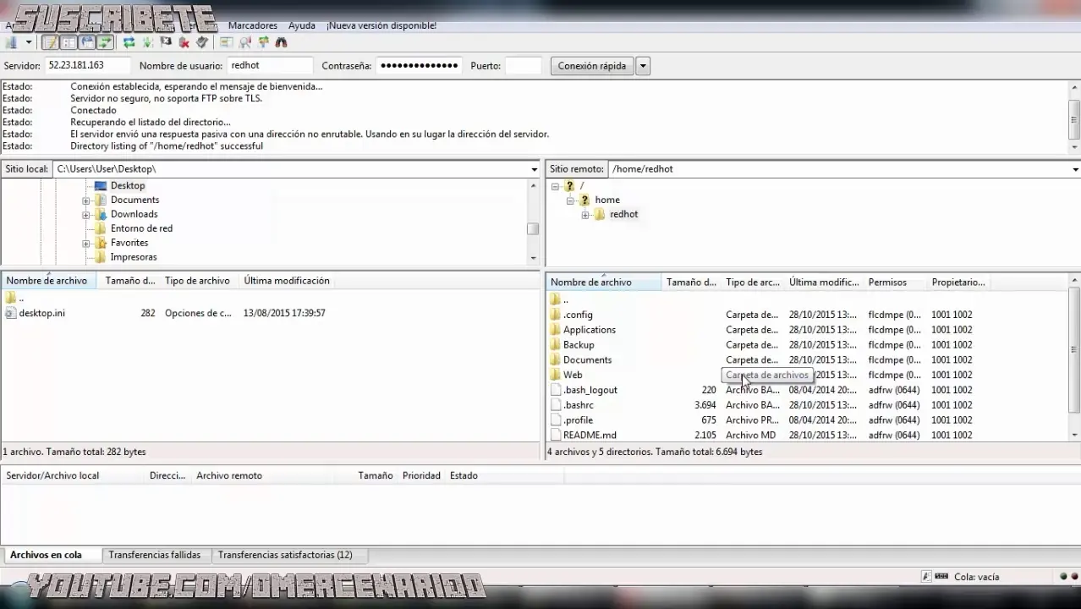Open the Site Manager icon

12,42
